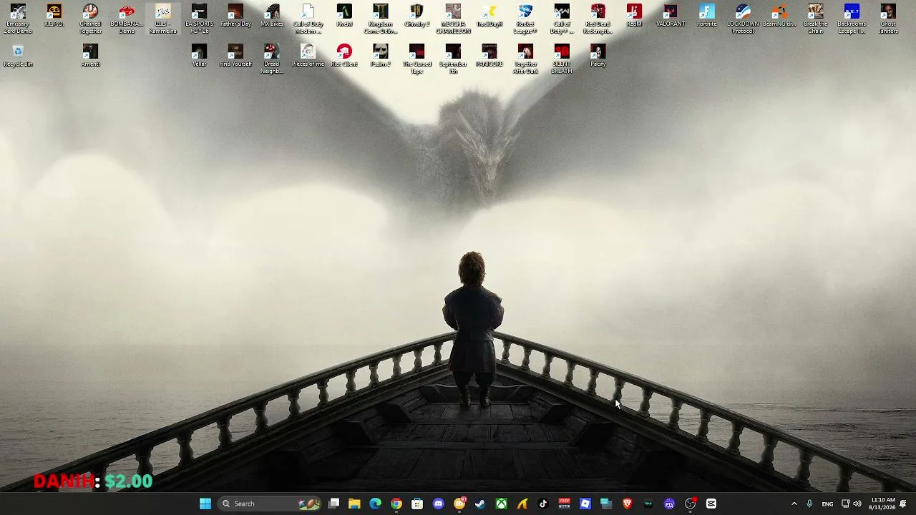Screen dimensions: 916x515
Task: Open Roblox from the taskbar
Action: (x=585, y=504)
